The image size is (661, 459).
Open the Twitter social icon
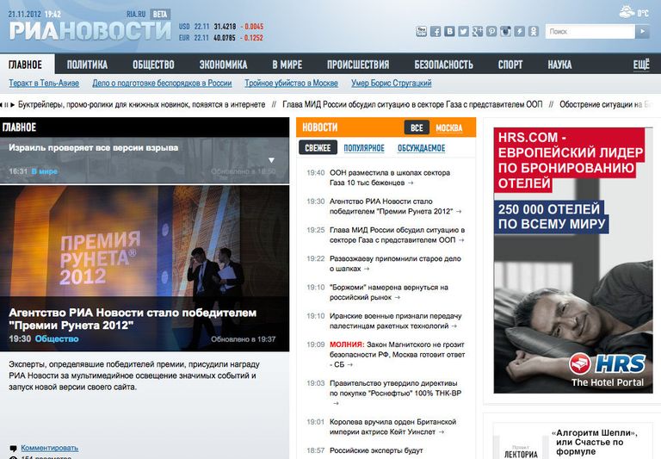pos(463,31)
